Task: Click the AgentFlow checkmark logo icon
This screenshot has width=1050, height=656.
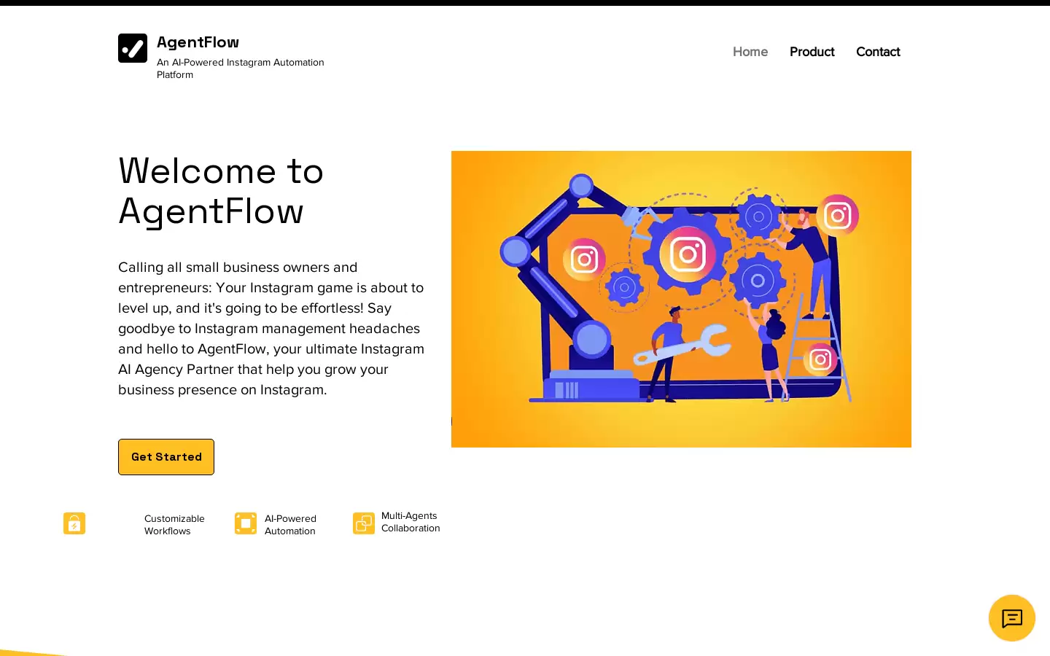Action: tap(133, 48)
